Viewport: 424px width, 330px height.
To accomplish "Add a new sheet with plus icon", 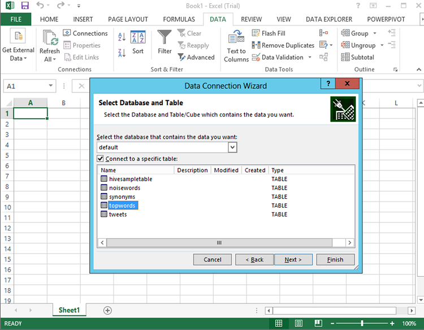I will click(x=107, y=310).
